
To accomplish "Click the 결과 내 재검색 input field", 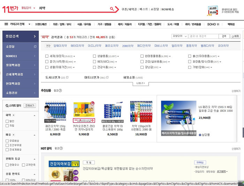I will pyautogui.click(x=204, y=36).
